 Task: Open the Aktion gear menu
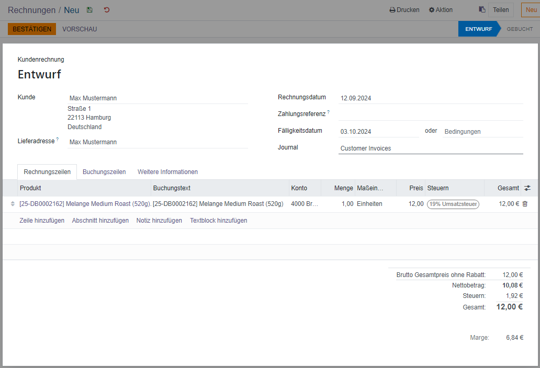441,10
